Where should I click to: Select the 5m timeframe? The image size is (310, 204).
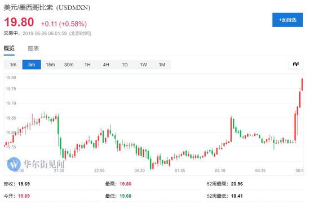(32, 65)
